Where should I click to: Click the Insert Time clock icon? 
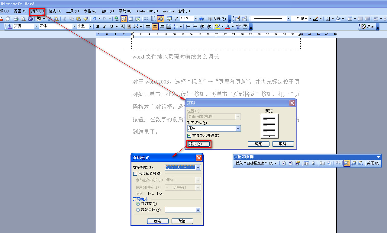pos(314,163)
